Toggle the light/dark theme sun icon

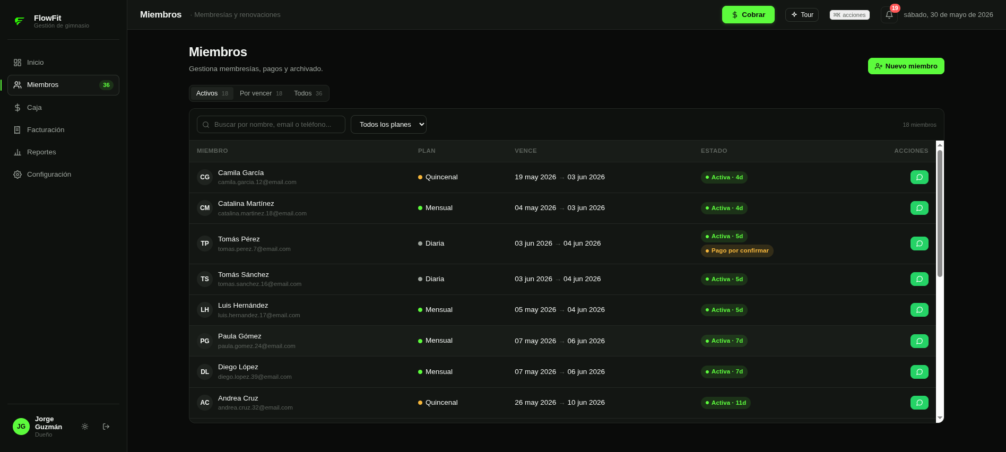click(x=85, y=427)
